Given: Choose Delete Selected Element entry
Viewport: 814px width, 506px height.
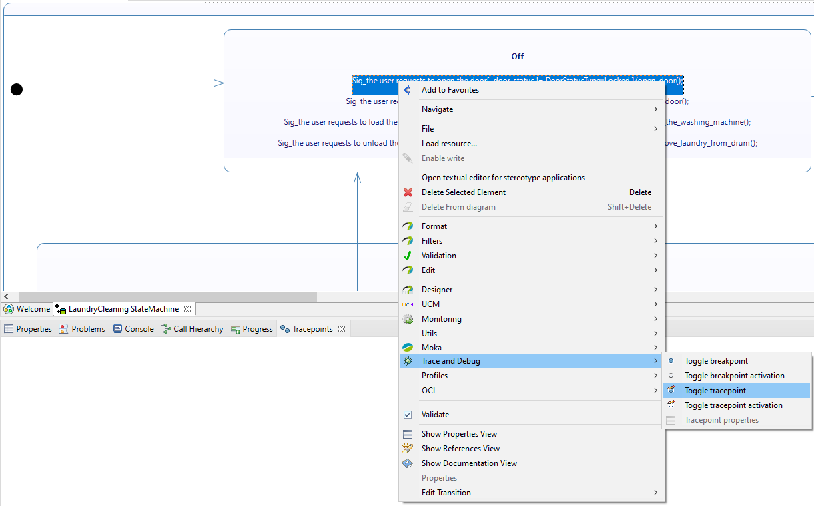Looking at the screenshot, I should coord(532,192).
